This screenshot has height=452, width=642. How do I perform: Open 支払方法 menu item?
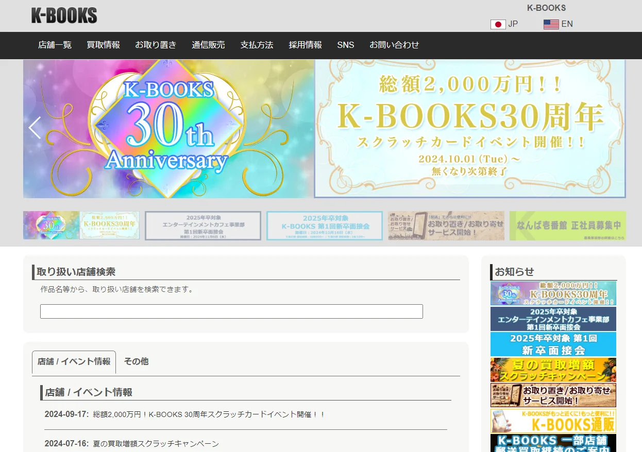[x=257, y=45]
